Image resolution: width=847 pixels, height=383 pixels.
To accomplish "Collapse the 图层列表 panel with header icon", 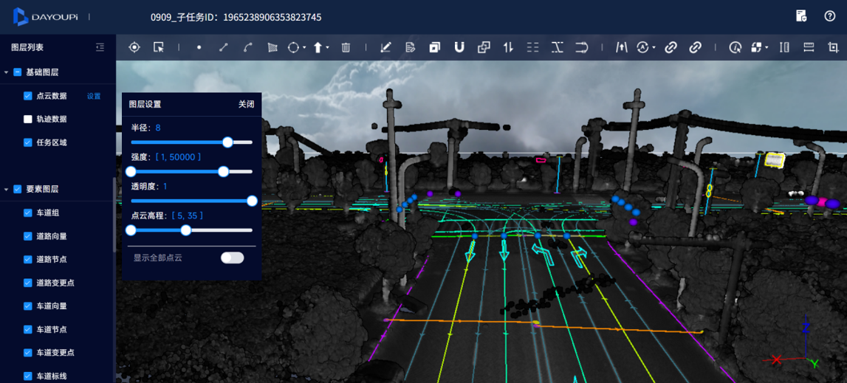I will click(100, 47).
